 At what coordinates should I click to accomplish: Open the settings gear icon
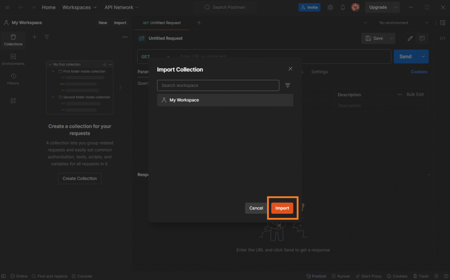coord(330,7)
